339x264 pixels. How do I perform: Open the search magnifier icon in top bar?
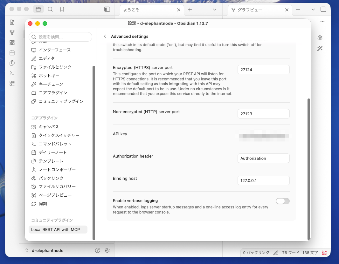(50, 9)
